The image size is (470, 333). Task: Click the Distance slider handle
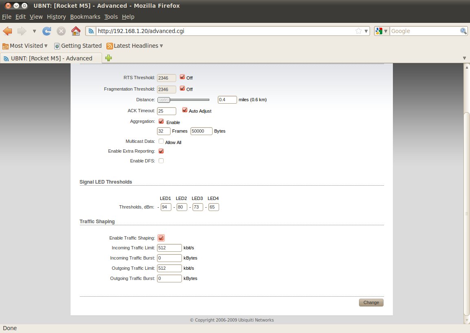pos(164,100)
